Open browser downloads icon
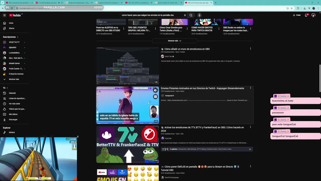Viewport: 321px width, 181px height. [304, 8]
